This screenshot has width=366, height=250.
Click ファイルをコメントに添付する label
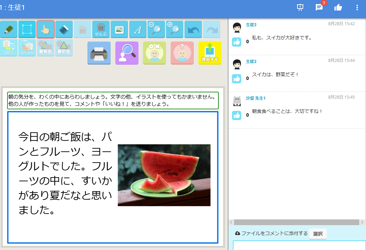(274, 233)
